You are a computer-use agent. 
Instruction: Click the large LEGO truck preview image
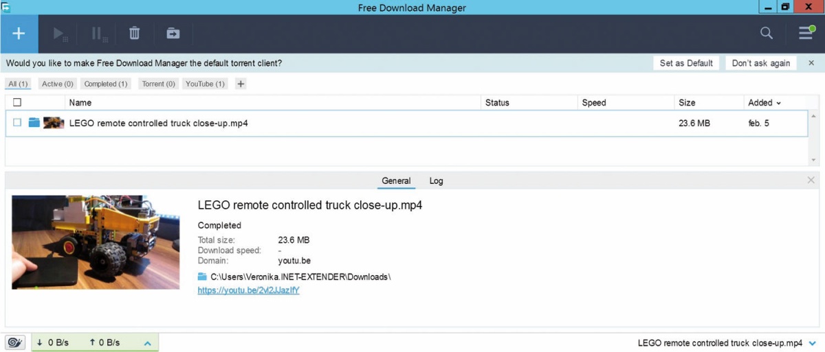pos(96,242)
